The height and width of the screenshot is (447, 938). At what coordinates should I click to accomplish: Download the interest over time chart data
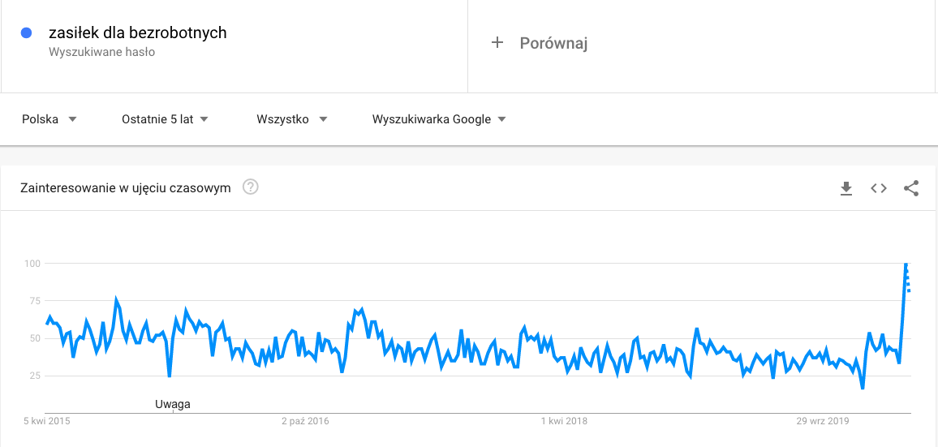(x=845, y=188)
